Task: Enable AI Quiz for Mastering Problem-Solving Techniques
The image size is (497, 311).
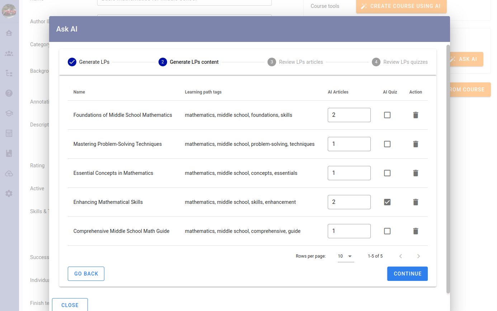Action: (387, 144)
